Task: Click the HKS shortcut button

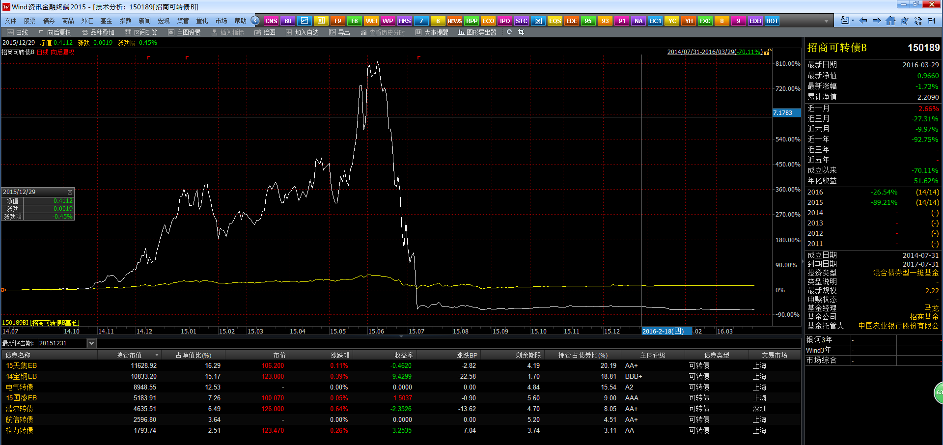Action: click(x=405, y=21)
